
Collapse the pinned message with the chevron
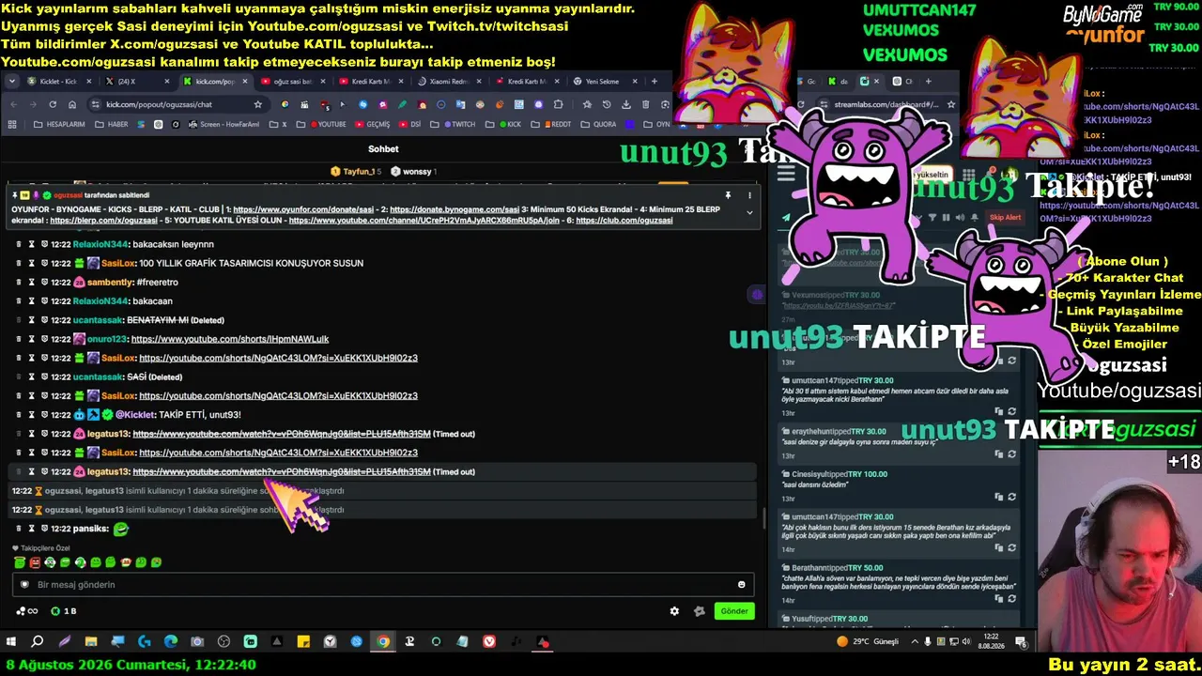pos(749,212)
